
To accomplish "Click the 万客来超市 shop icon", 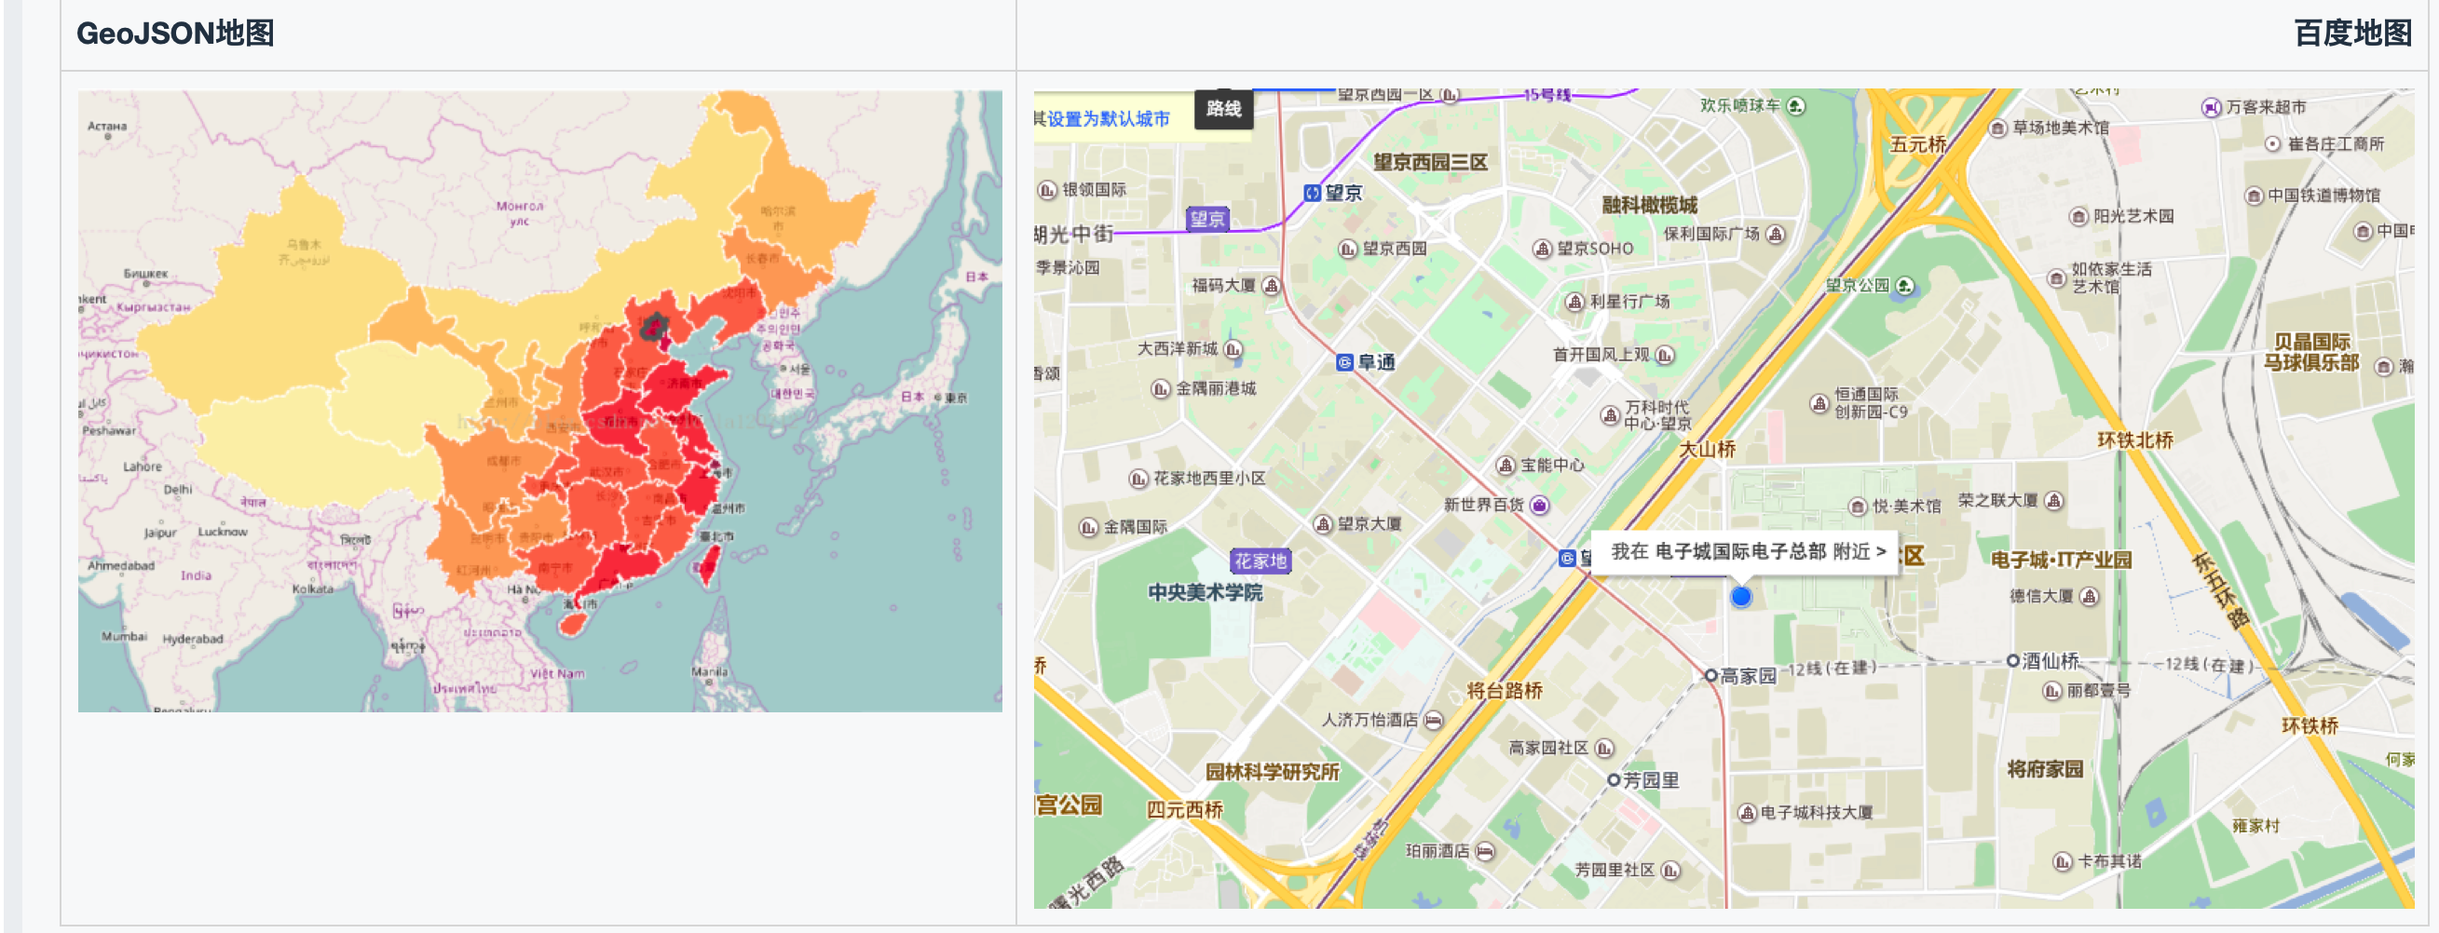I will click(2211, 108).
